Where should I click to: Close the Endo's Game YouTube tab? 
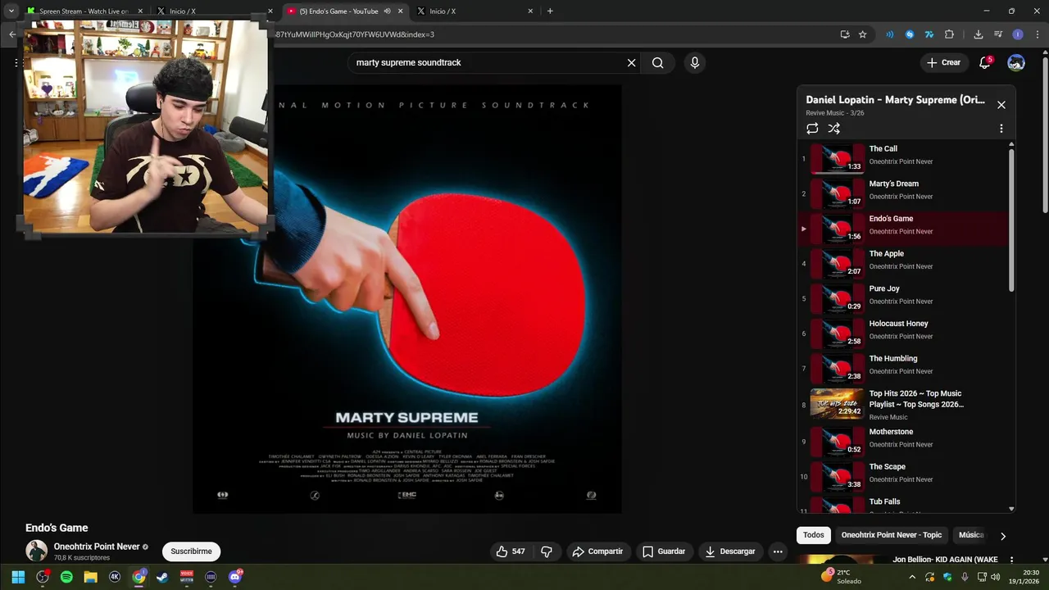401,11
